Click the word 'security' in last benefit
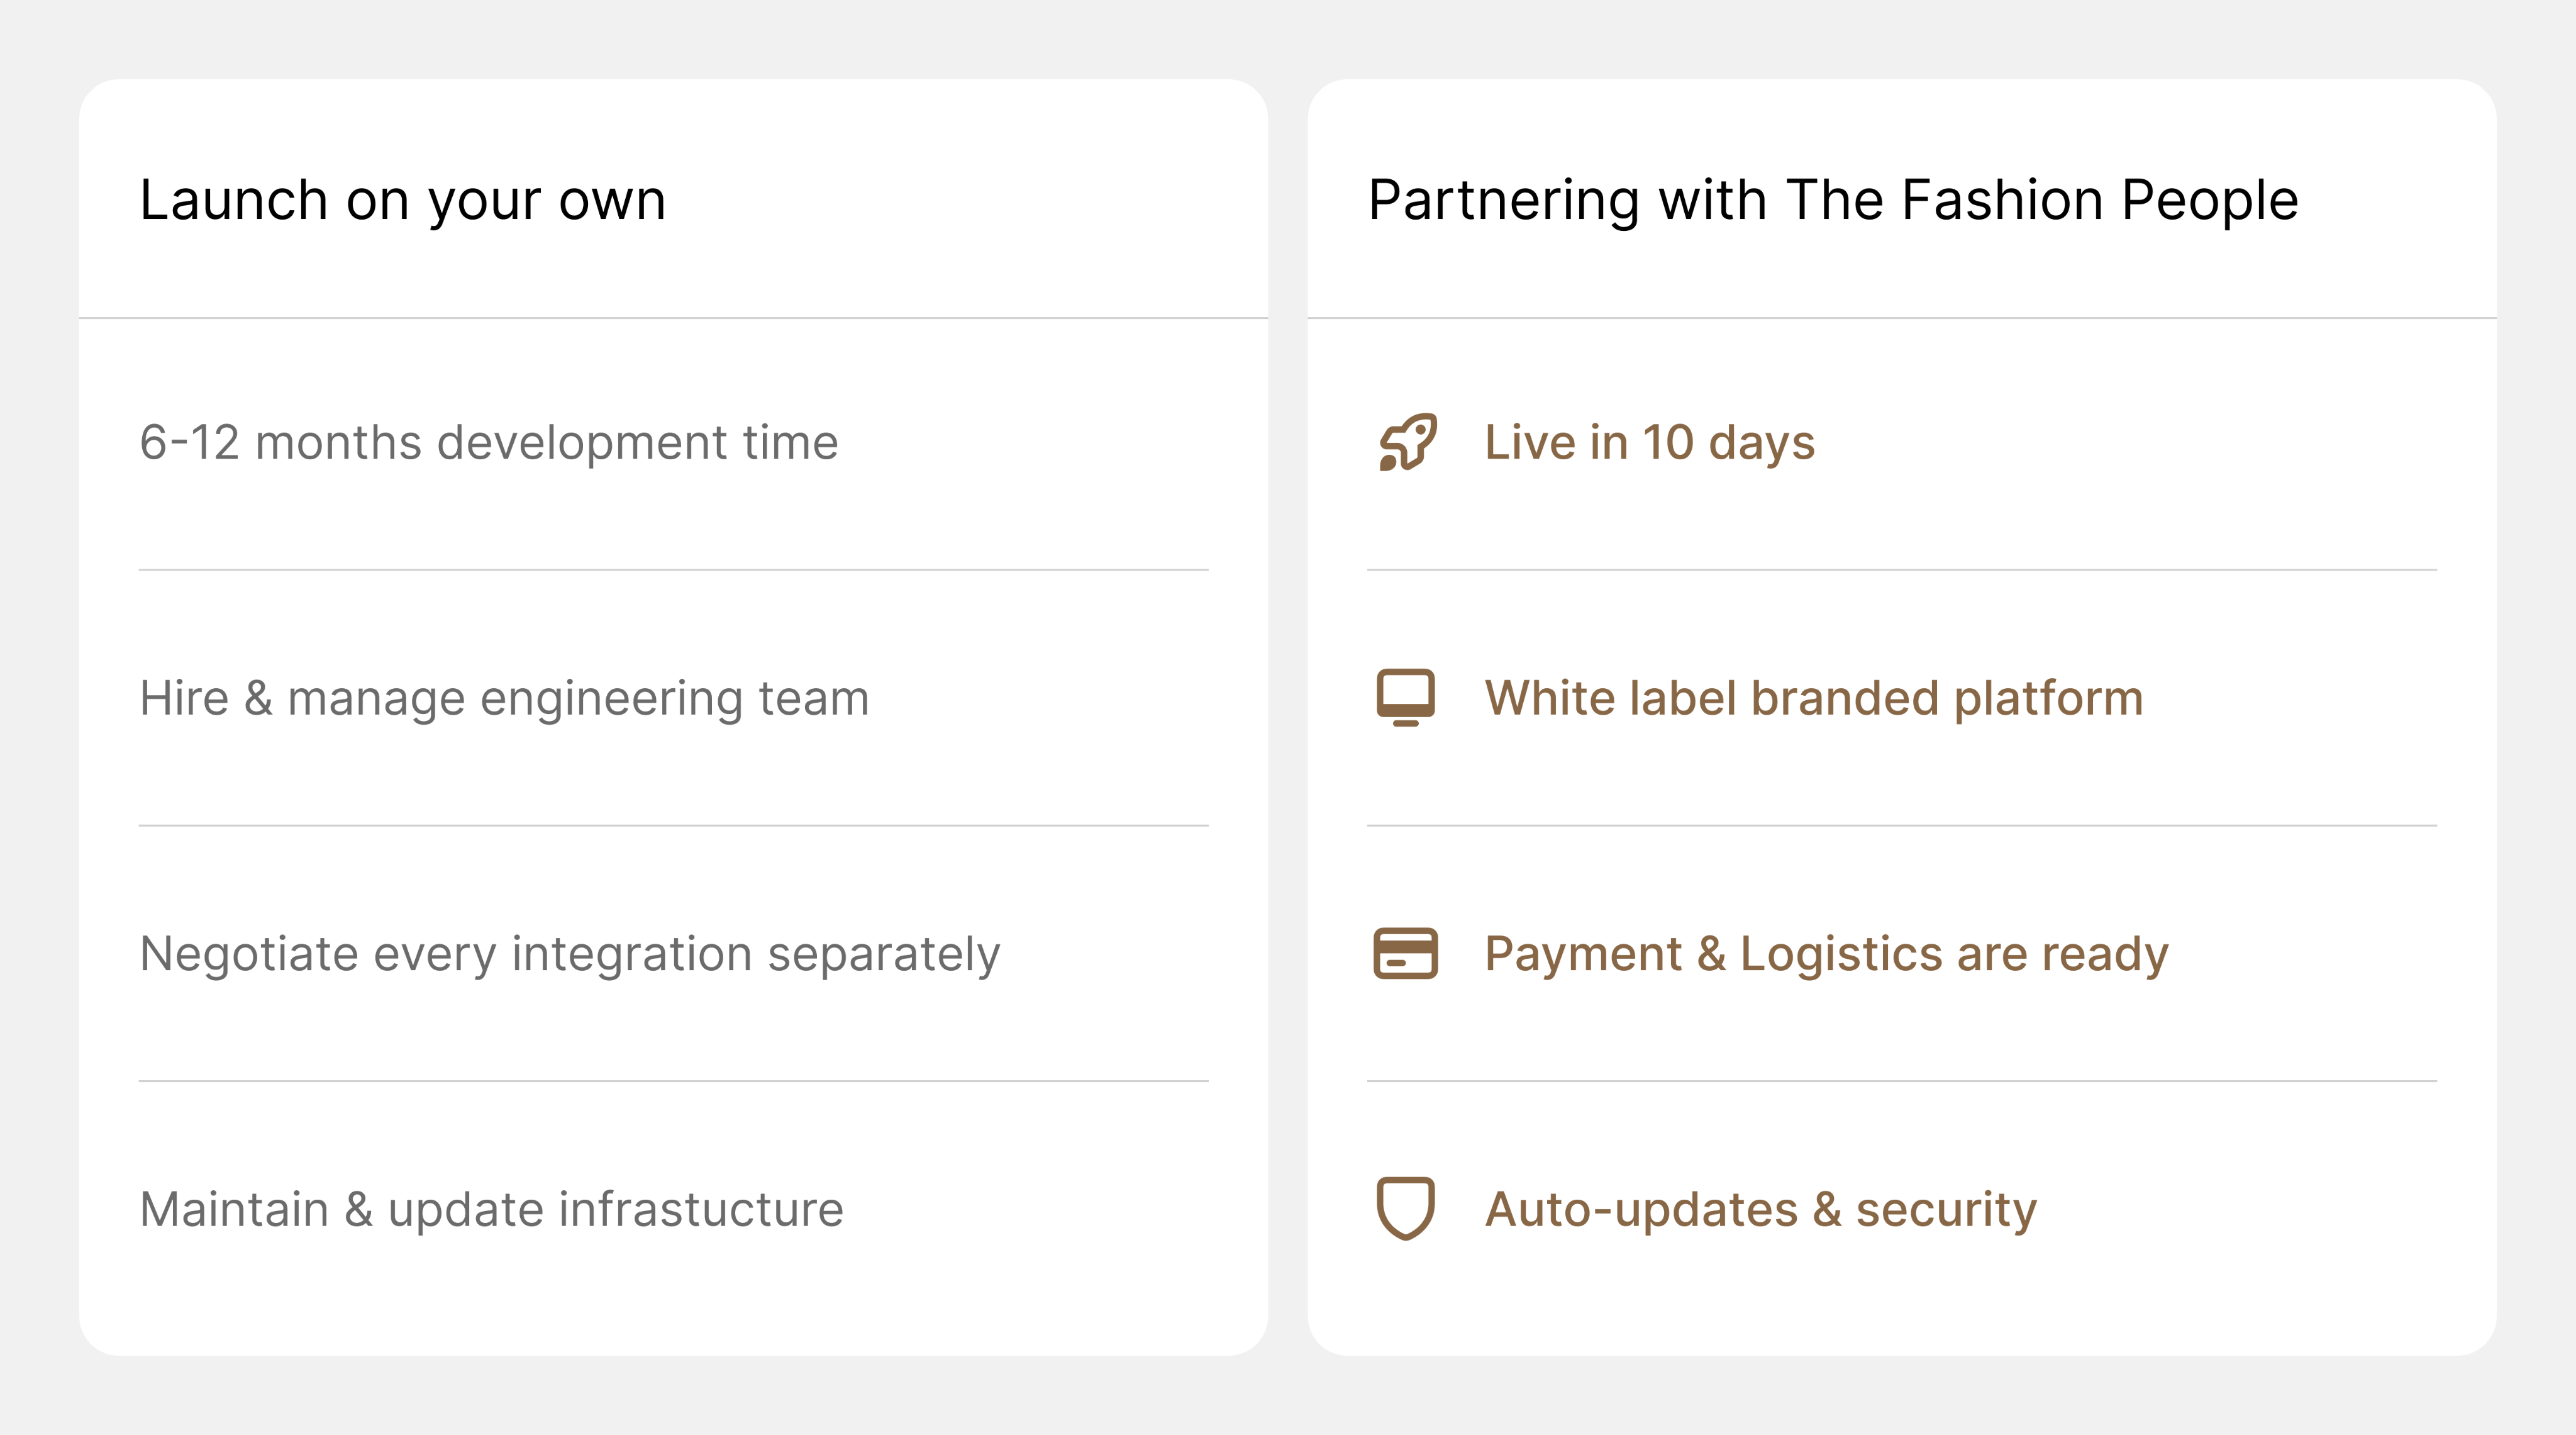The width and height of the screenshot is (2576, 1435). point(1946,1209)
